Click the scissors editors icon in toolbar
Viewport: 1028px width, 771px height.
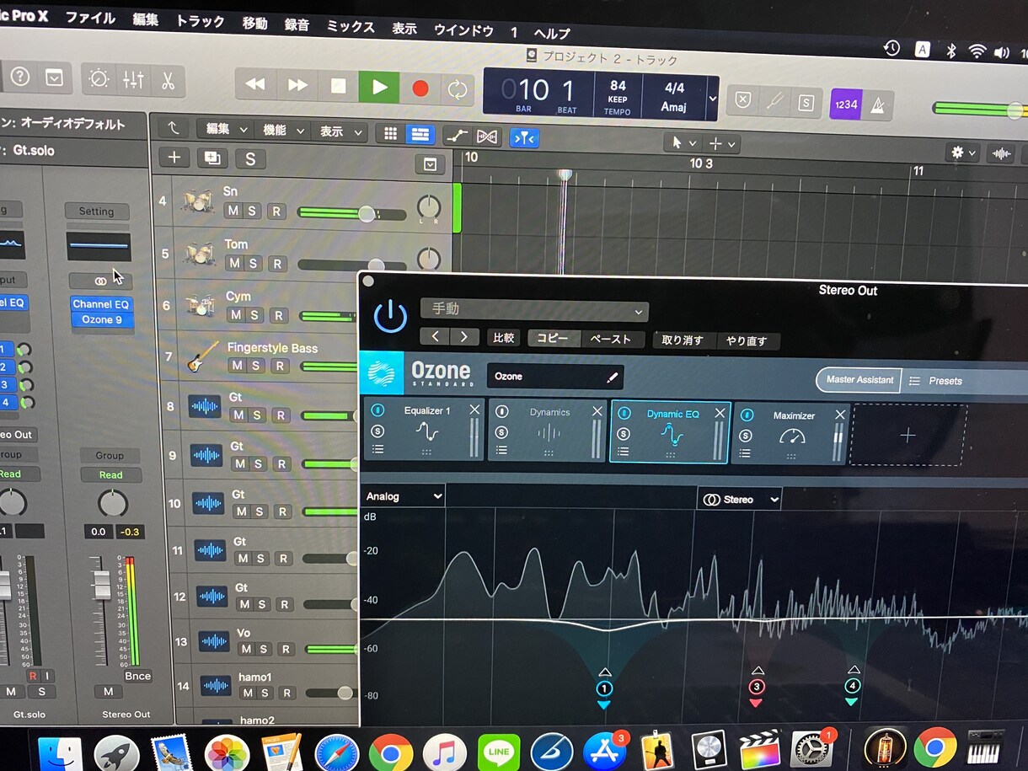[x=168, y=80]
